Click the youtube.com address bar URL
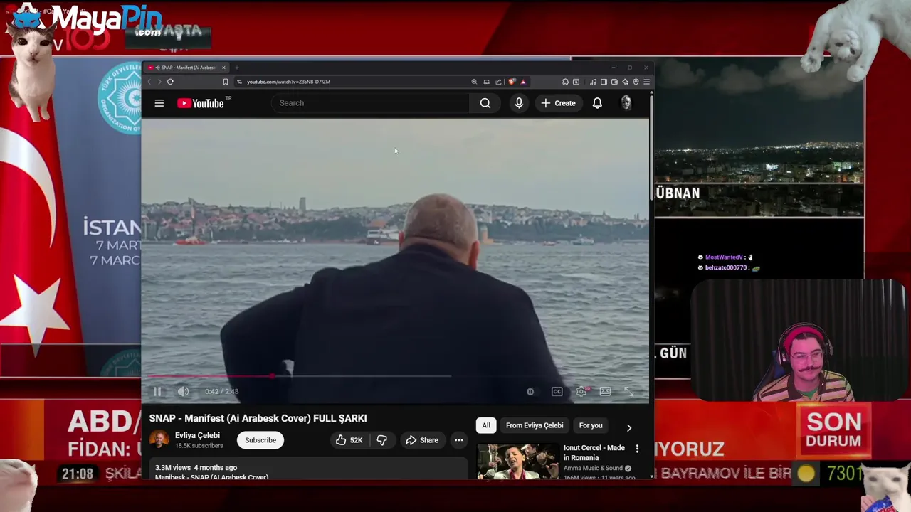Image resolution: width=911 pixels, height=512 pixels. coord(288,82)
